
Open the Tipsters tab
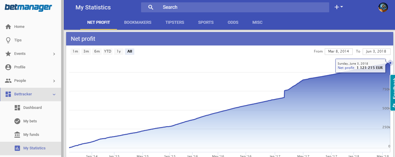point(175,22)
